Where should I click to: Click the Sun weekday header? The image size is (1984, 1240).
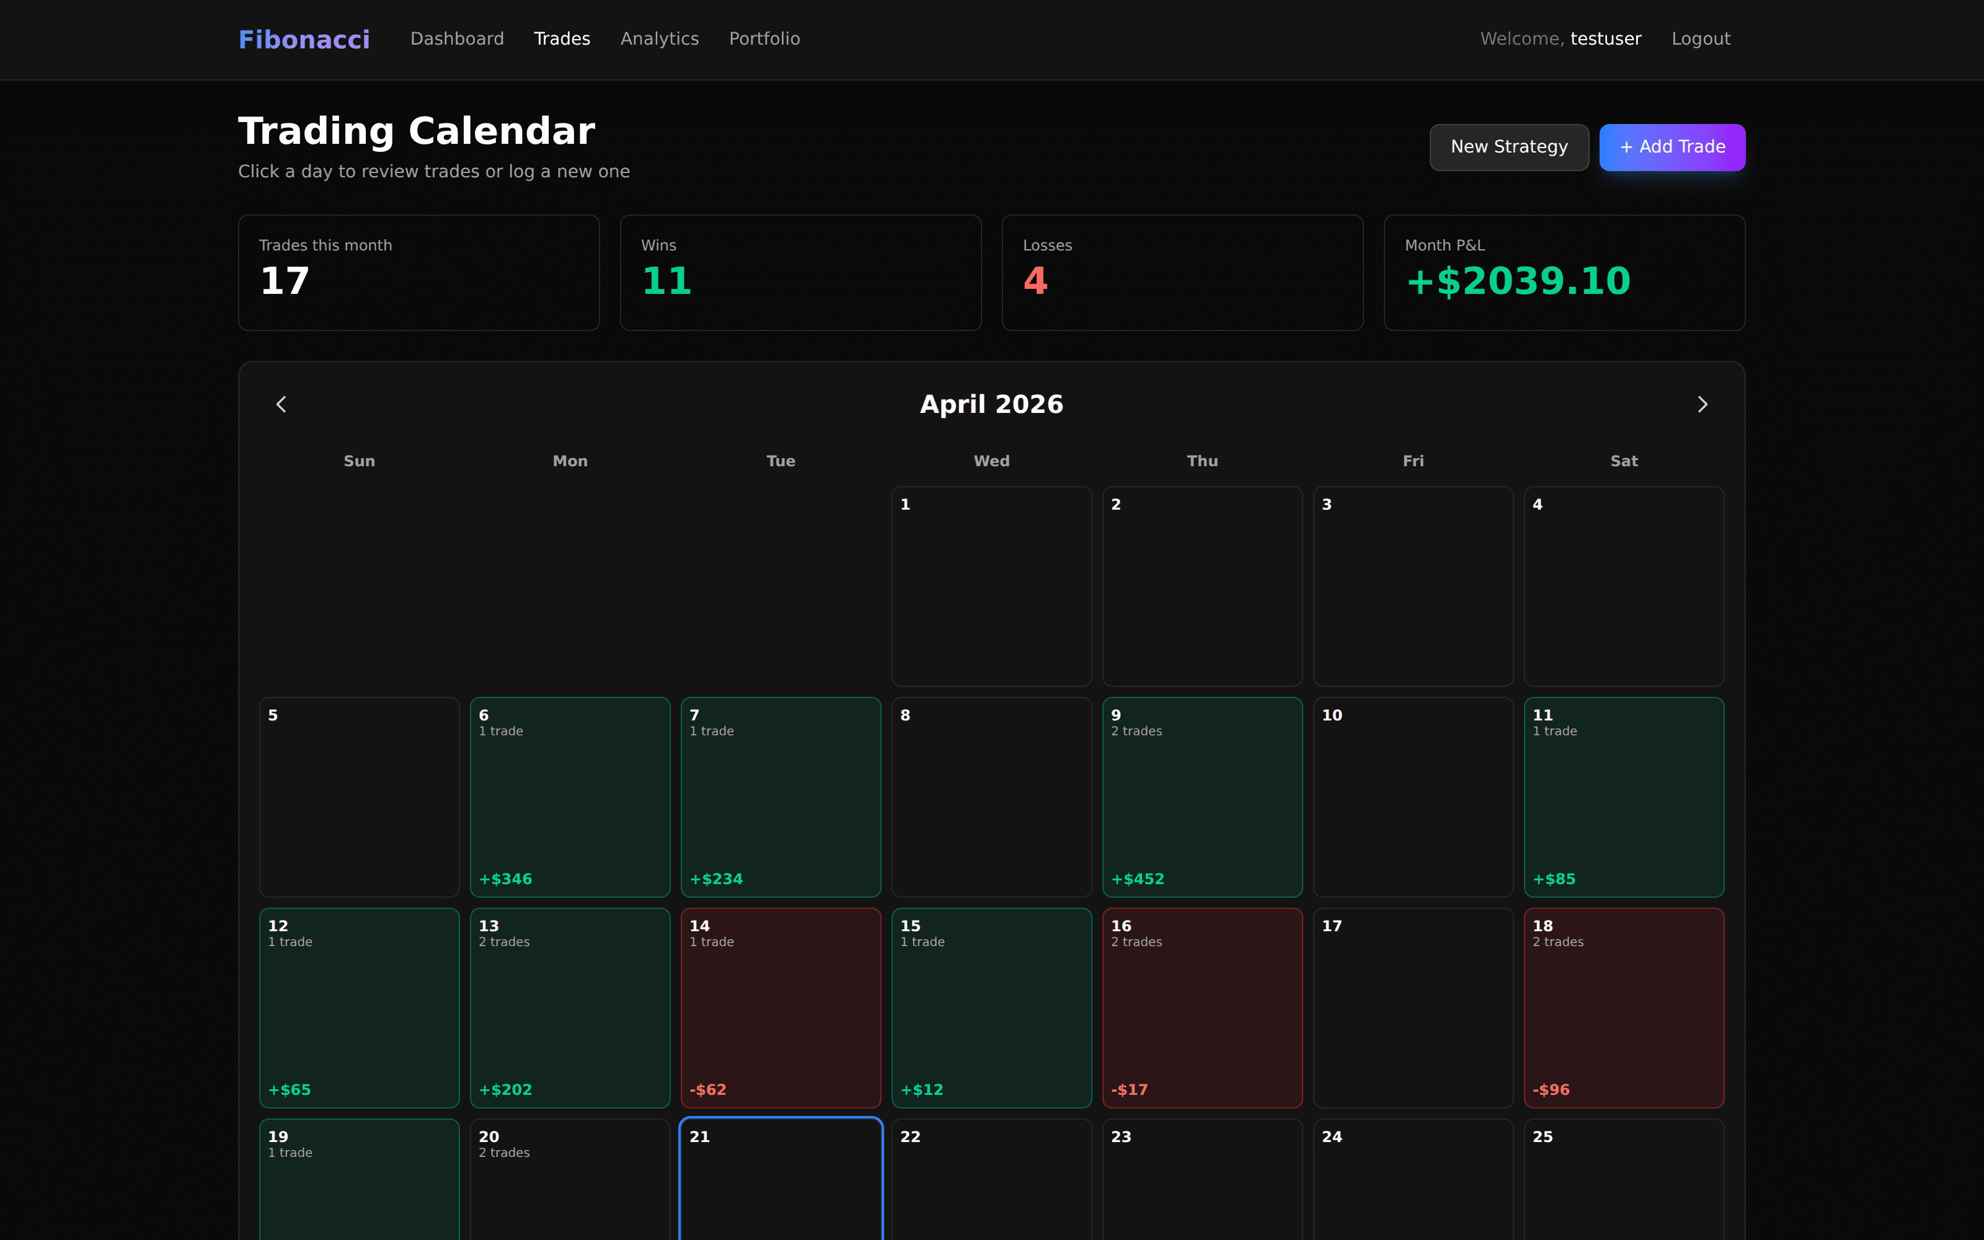click(x=359, y=461)
